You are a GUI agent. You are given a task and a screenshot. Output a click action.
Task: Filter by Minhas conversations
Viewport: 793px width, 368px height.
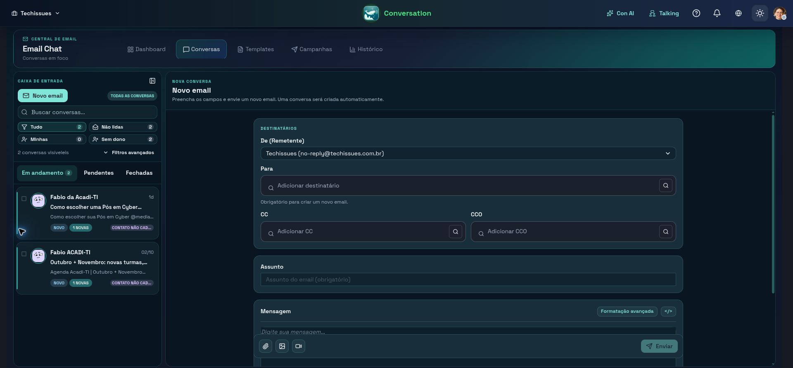[x=52, y=139]
